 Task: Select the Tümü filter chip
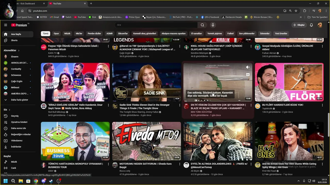coord(46,33)
